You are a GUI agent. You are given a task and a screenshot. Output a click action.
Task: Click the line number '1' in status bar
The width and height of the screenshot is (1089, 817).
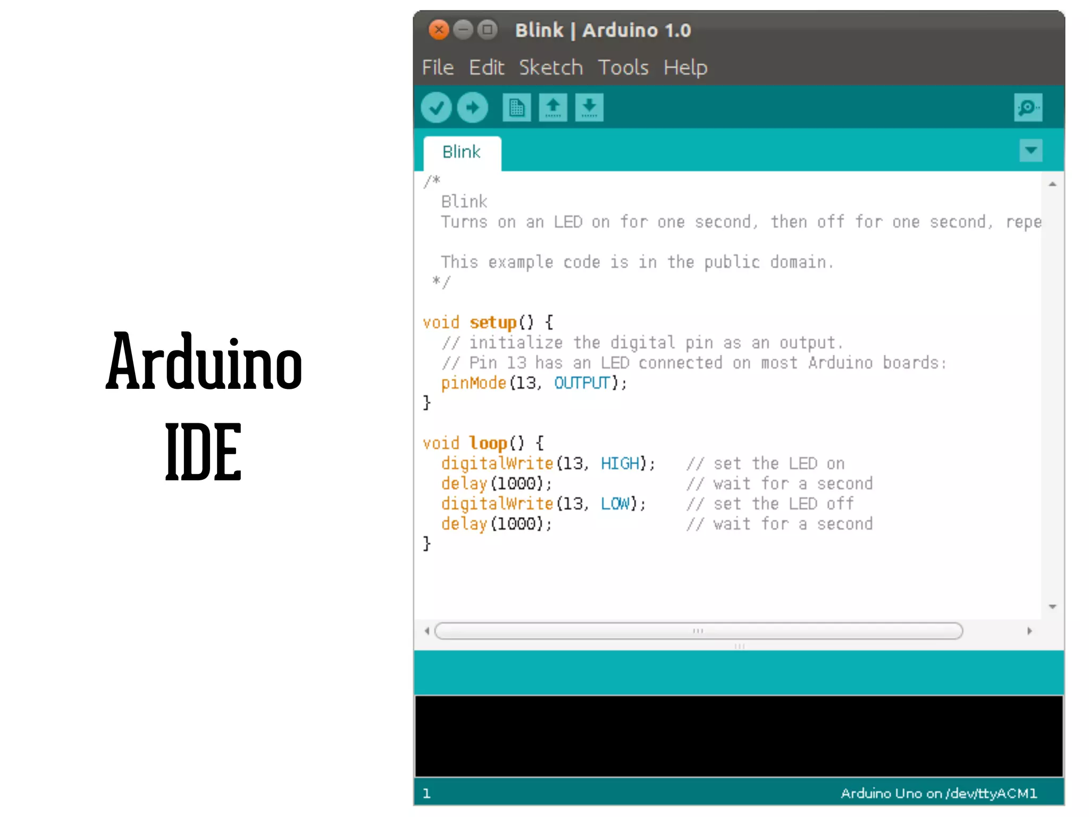426,793
